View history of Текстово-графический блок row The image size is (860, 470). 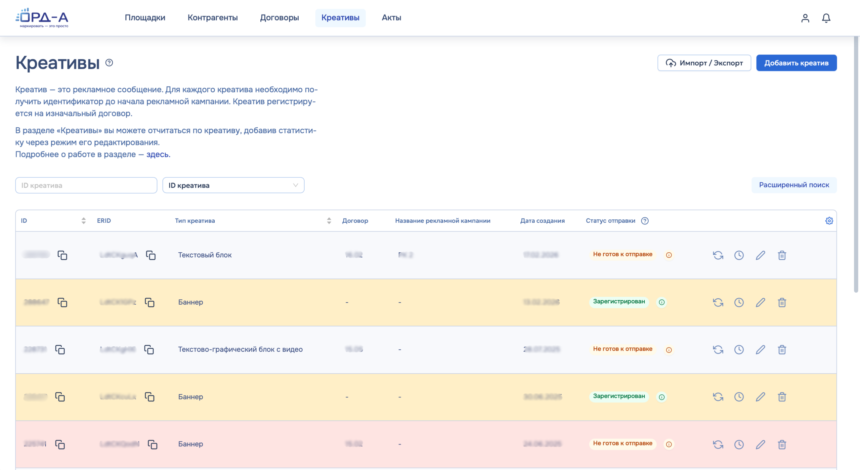(739, 349)
